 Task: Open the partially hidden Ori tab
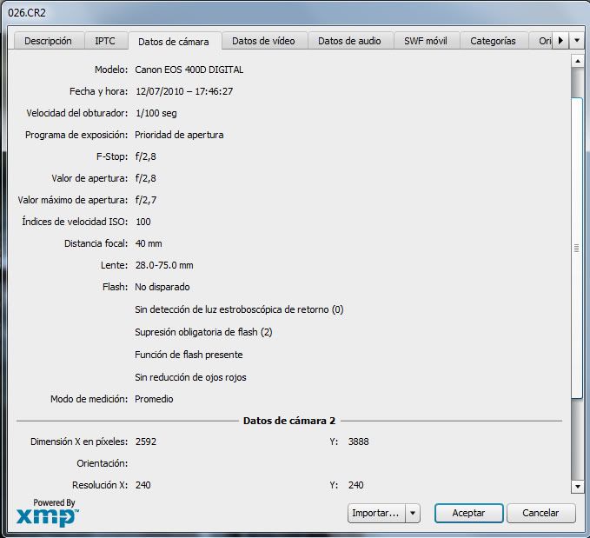pyautogui.click(x=541, y=41)
